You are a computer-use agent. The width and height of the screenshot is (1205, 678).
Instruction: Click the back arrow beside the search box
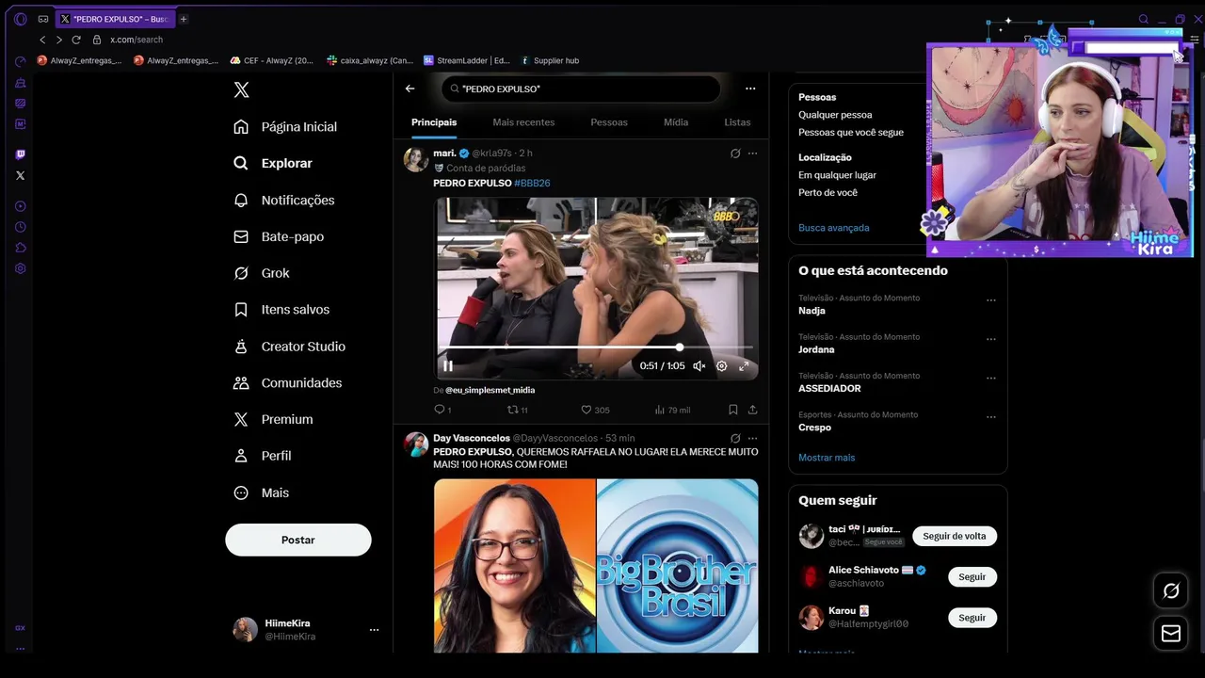pyautogui.click(x=410, y=89)
